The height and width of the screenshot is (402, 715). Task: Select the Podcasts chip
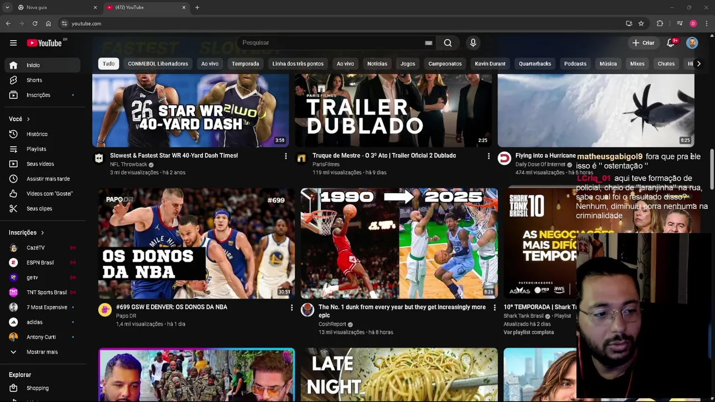click(x=575, y=64)
